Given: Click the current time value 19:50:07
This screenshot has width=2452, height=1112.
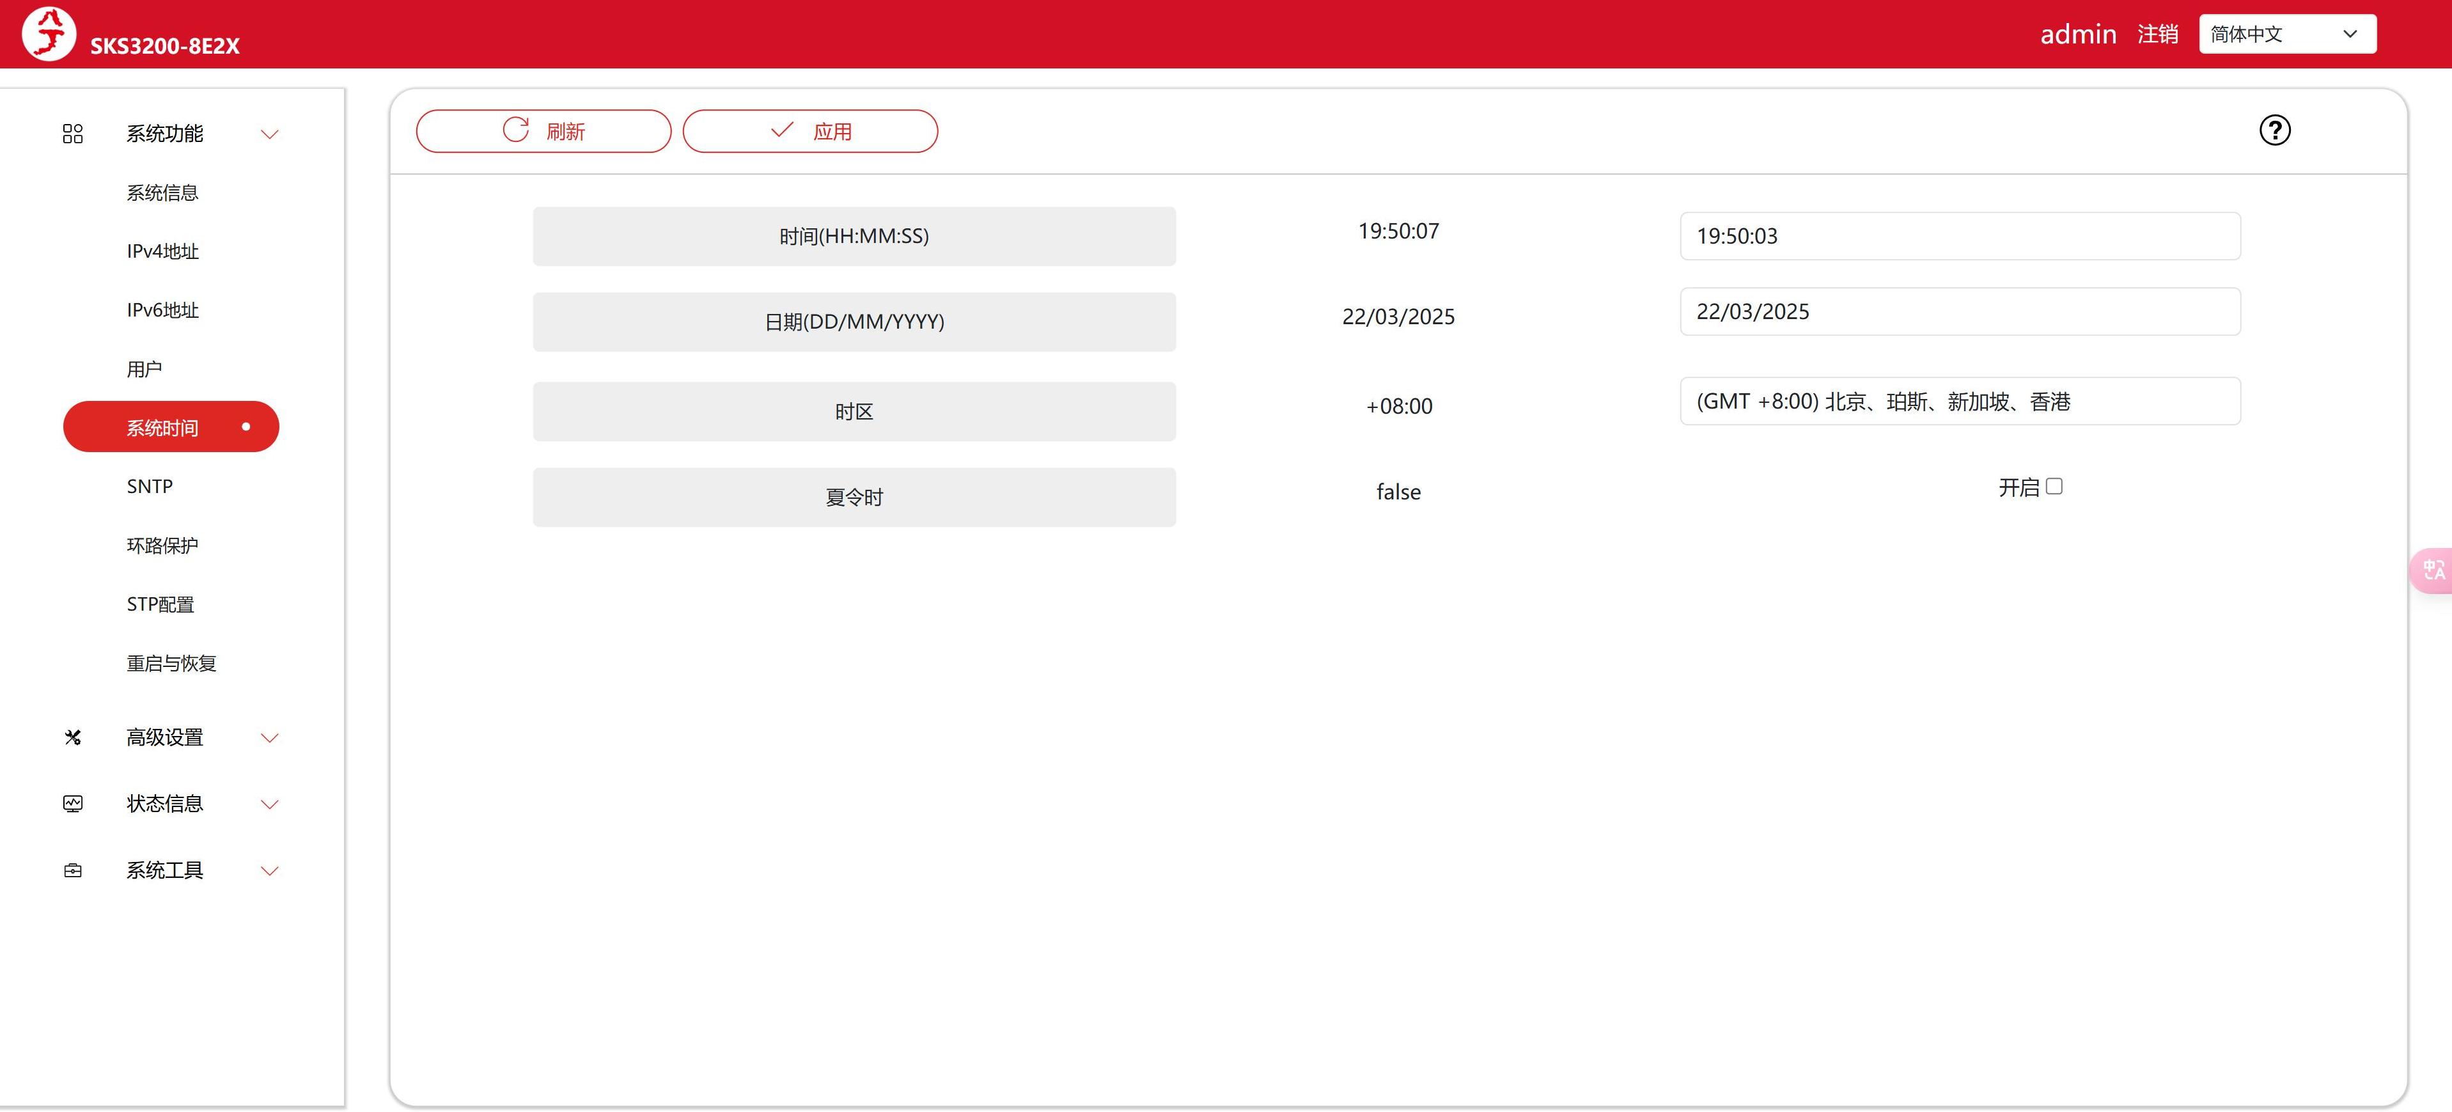Looking at the screenshot, I should tap(1398, 231).
